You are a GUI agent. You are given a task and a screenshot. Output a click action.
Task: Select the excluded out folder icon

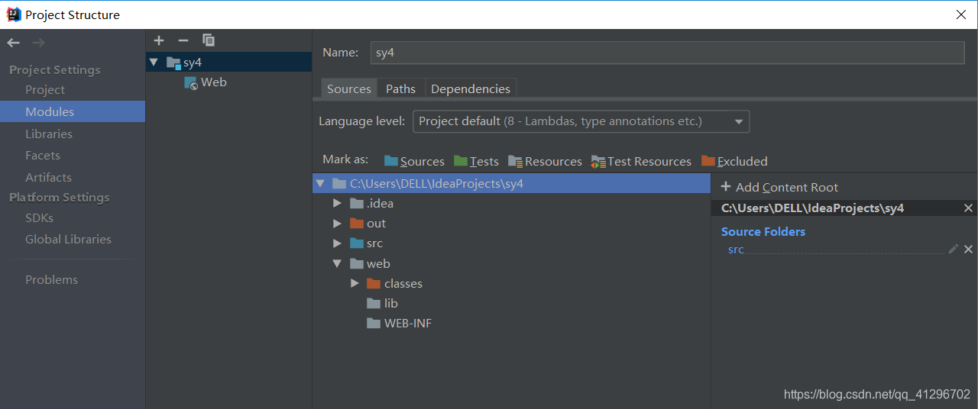pyautogui.click(x=356, y=224)
